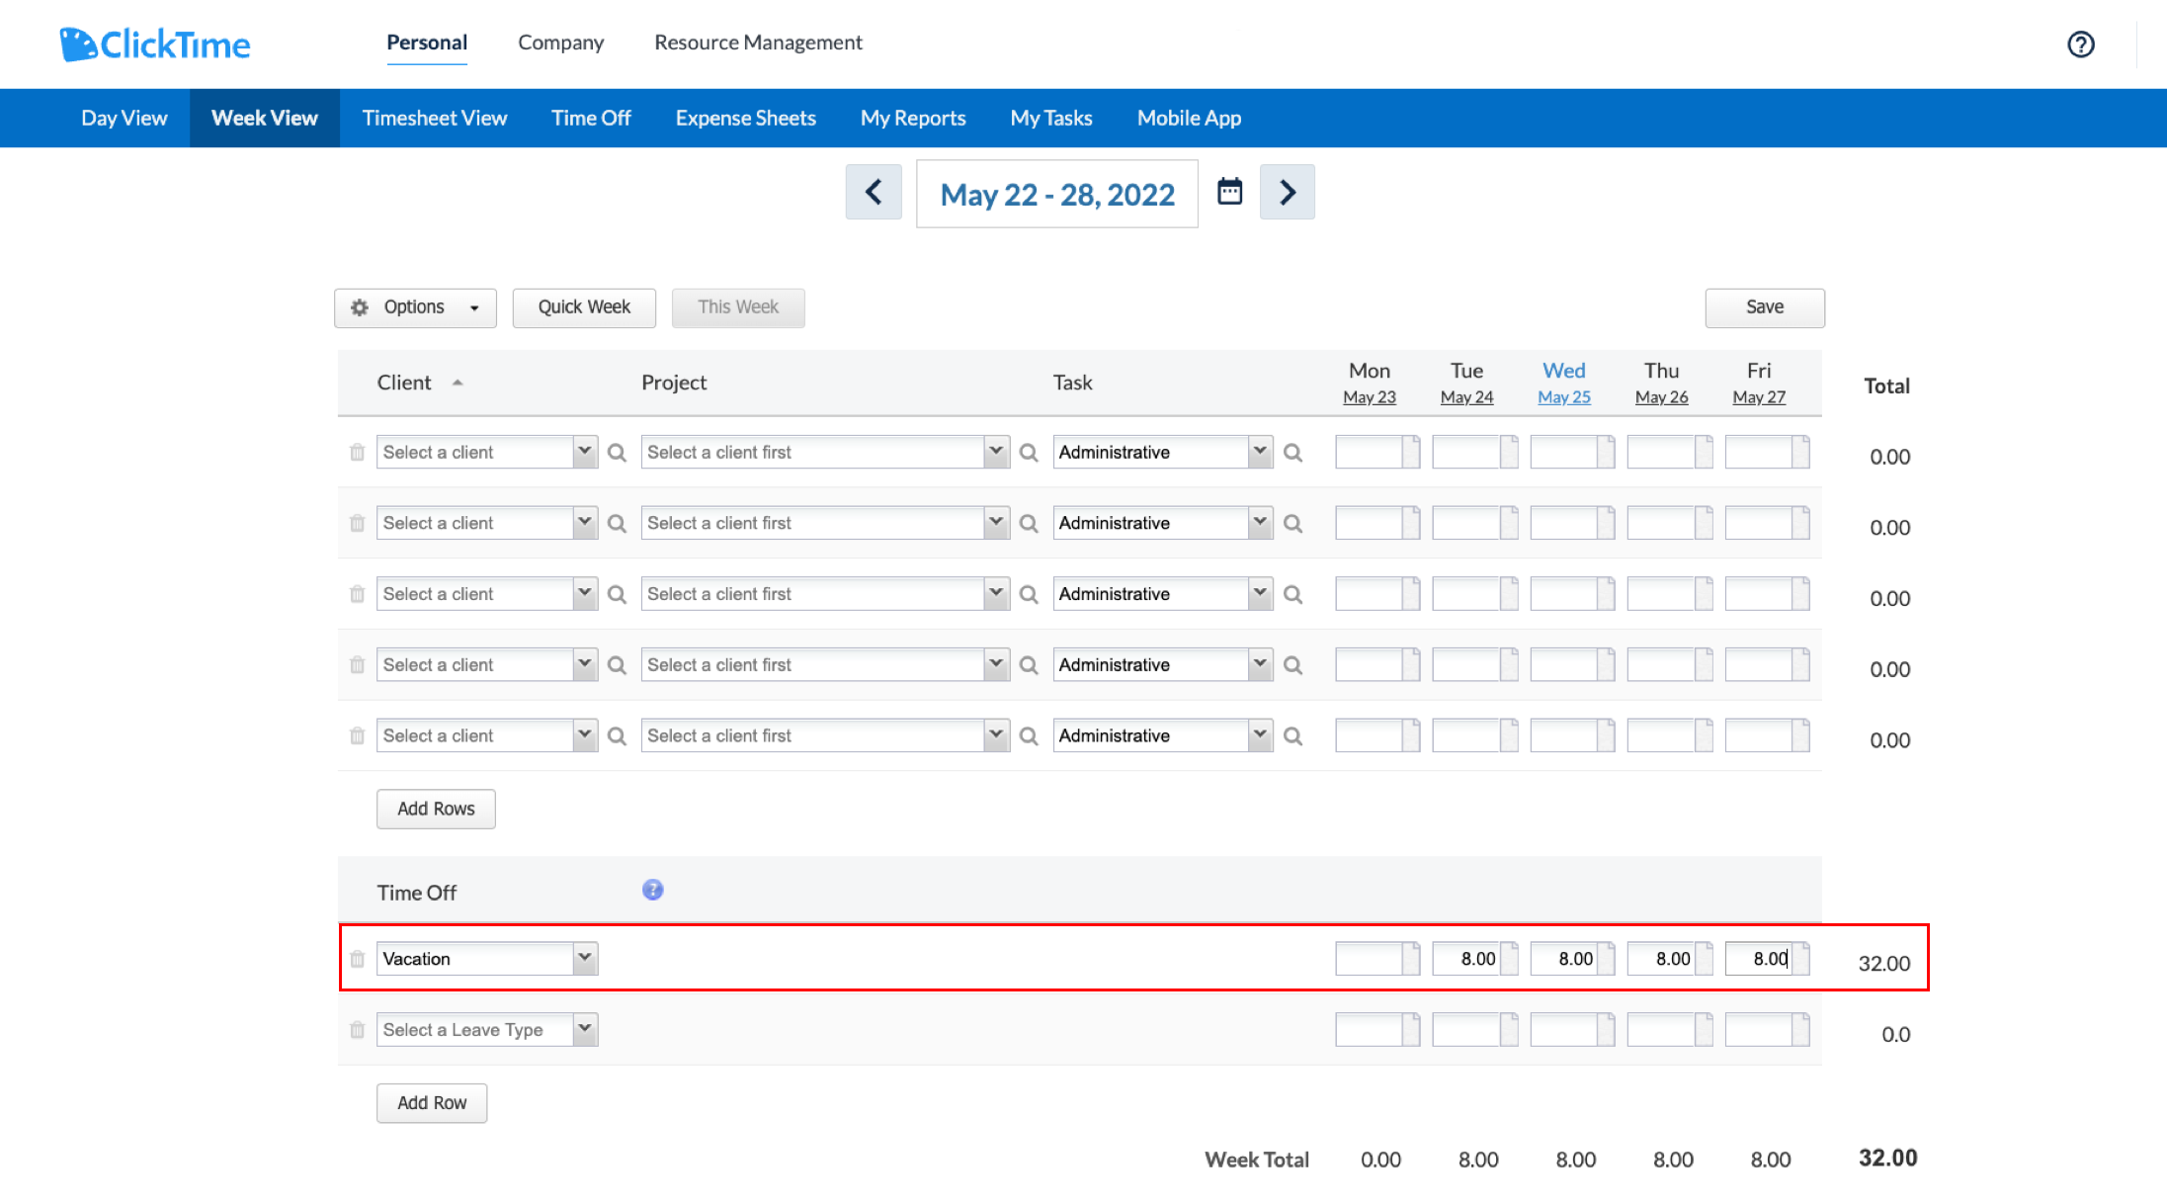Click first row Friday hours field
Viewport: 2167px width, 1204px height.
pos(1759,453)
